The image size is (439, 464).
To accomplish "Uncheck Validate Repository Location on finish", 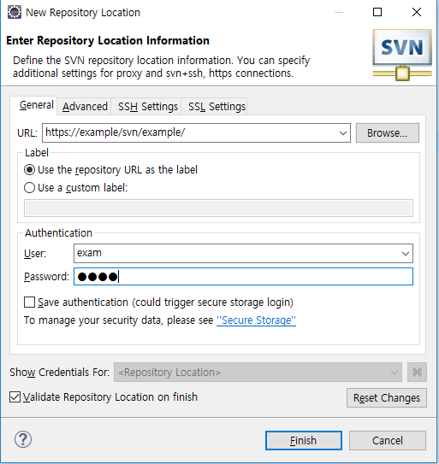I will tap(15, 397).
